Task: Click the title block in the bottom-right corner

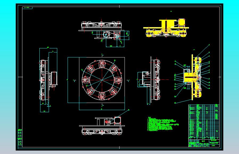Action: (x=204, y=143)
